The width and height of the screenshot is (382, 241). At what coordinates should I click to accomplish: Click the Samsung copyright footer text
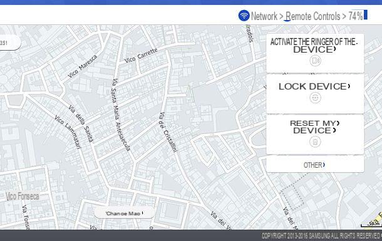click(x=321, y=235)
